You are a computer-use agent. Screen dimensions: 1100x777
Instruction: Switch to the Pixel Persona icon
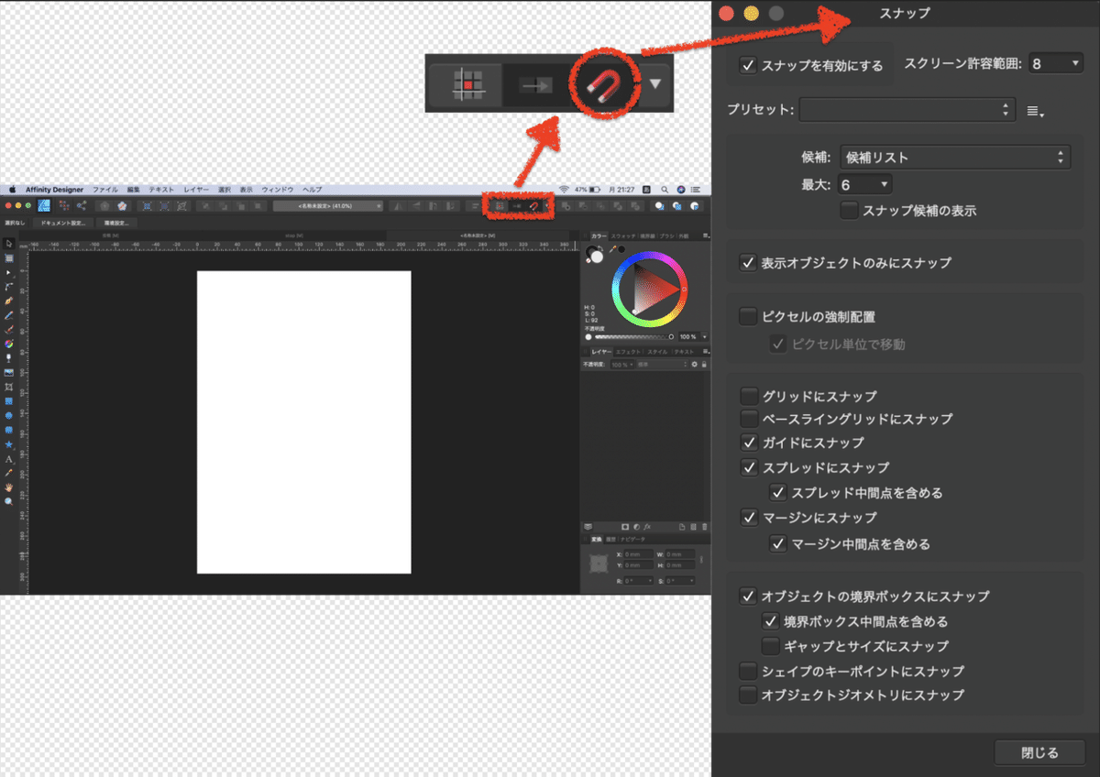[x=64, y=205]
